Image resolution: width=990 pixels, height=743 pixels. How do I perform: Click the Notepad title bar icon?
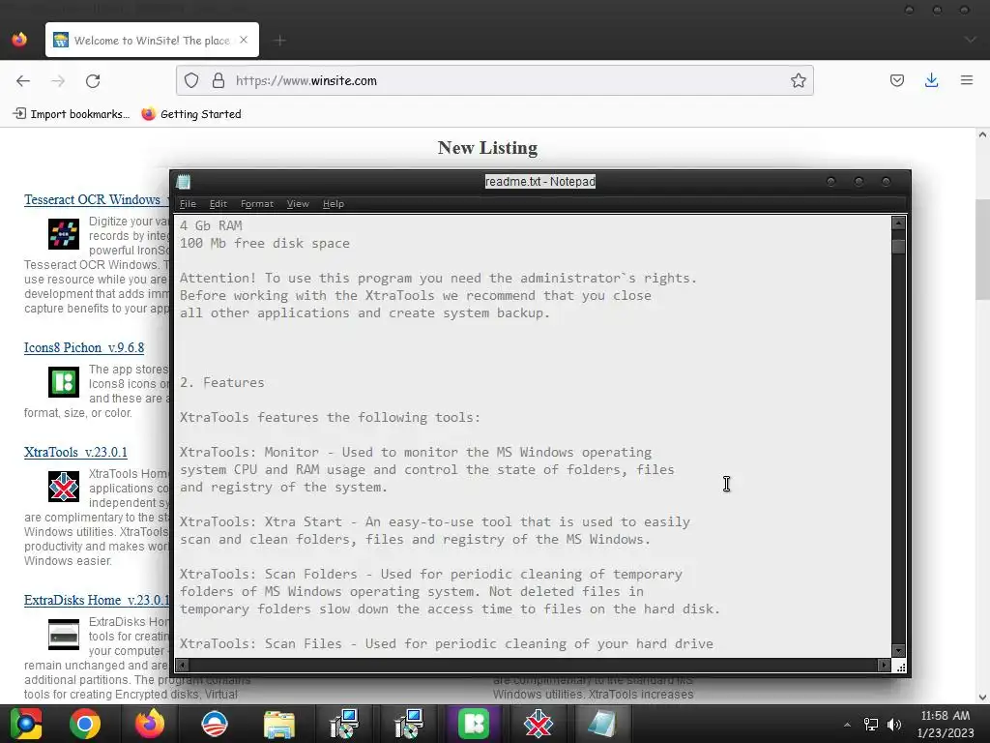(184, 182)
